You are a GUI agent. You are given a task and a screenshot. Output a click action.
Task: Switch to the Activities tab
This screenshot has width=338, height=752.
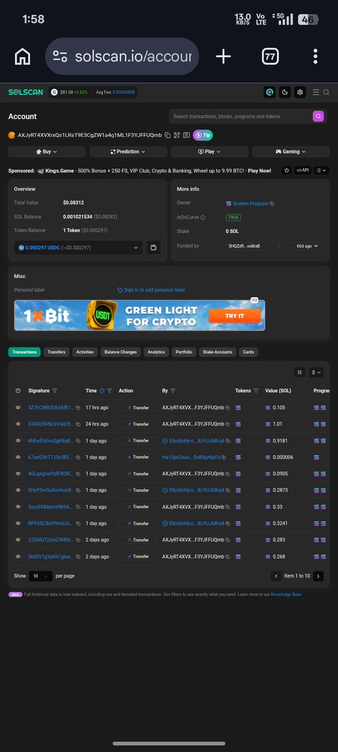(85, 352)
